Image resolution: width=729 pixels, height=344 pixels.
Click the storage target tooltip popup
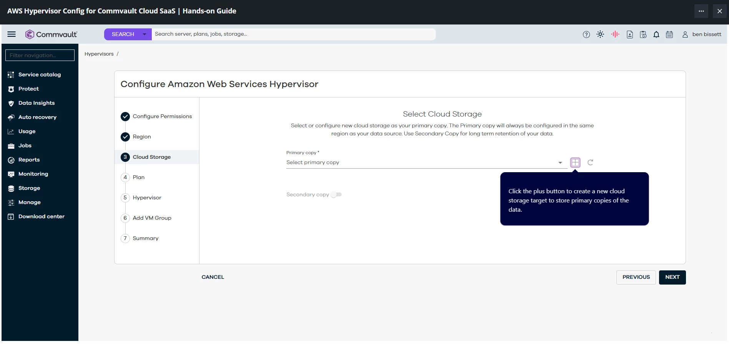574,199
